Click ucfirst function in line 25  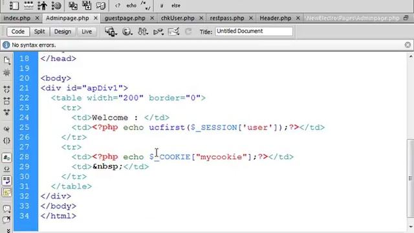(x=167, y=128)
